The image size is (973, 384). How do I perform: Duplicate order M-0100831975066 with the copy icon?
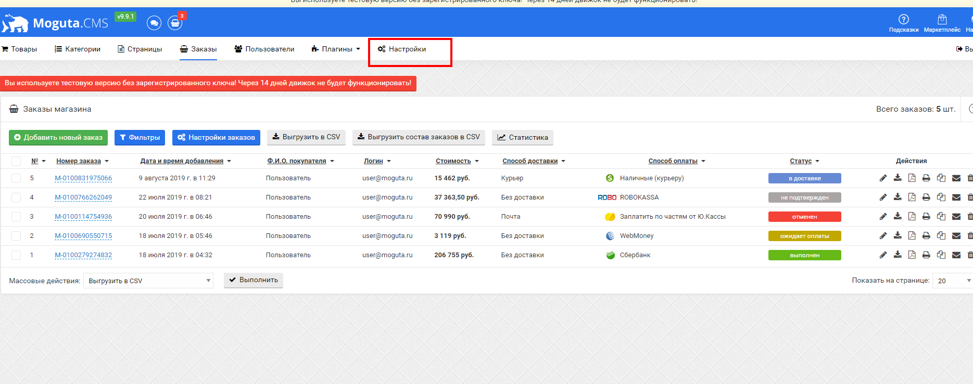click(x=941, y=178)
